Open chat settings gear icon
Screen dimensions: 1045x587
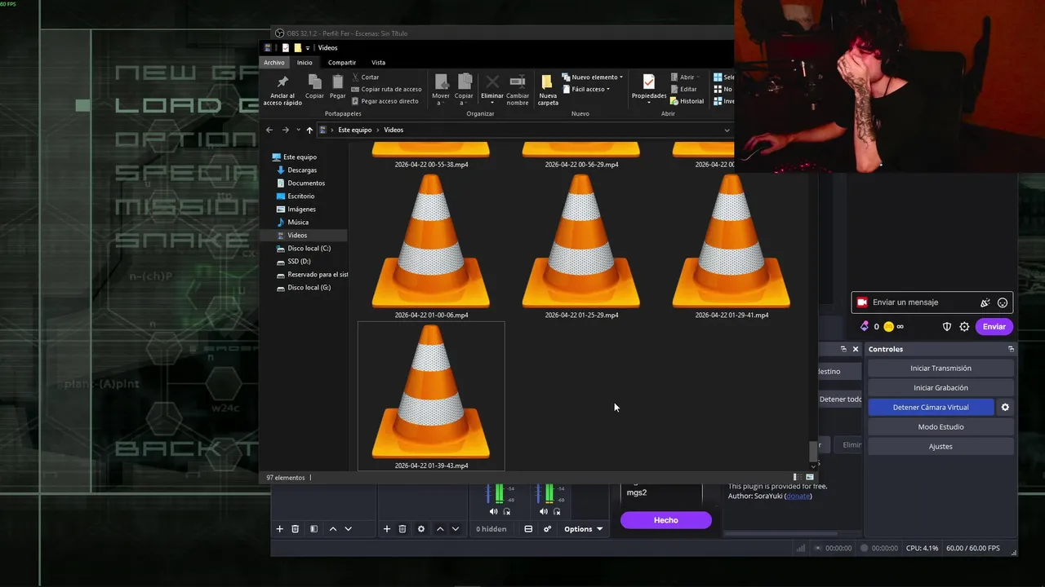pyautogui.click(x=964, y=326)
